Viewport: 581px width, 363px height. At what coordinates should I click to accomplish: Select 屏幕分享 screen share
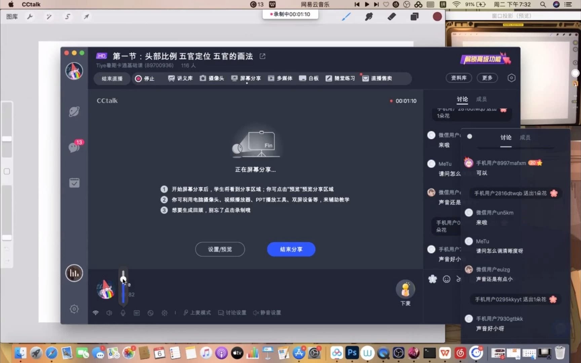click(x=246, y=78)
